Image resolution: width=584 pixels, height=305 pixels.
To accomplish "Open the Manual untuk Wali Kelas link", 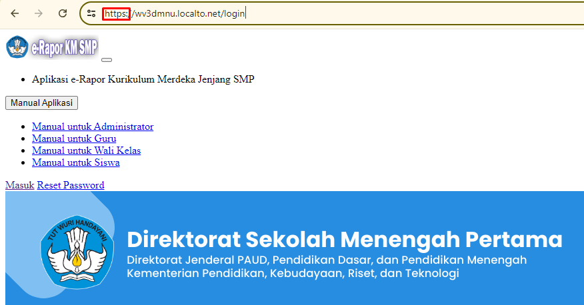I will pos(87,151).
